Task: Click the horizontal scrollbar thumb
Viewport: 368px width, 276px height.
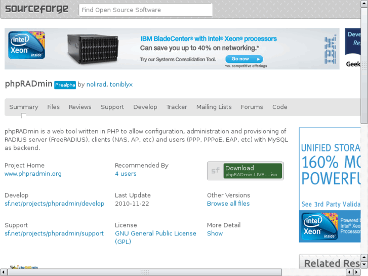Action: [145, 272]
